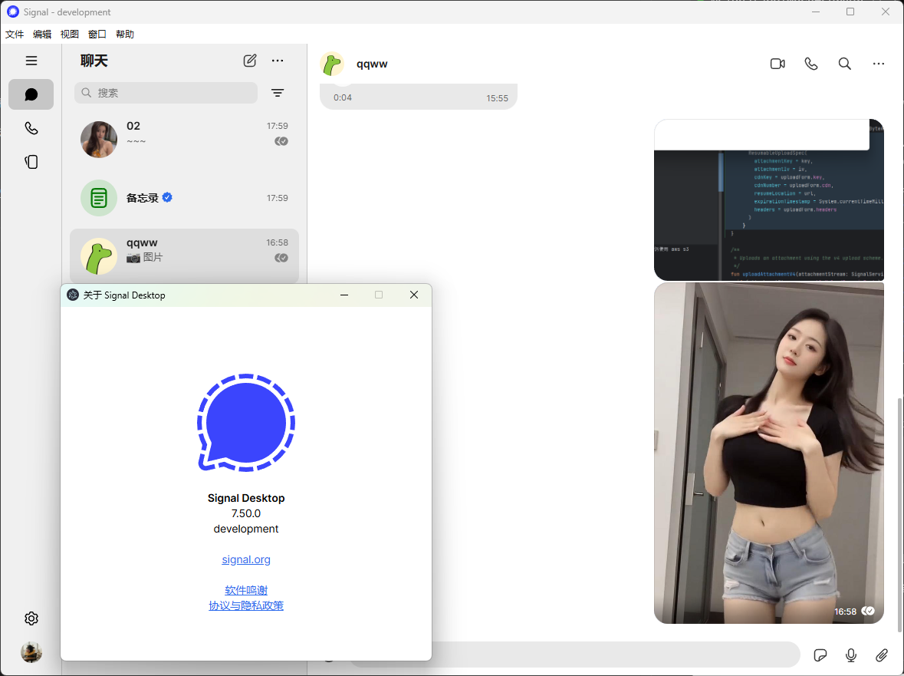Click the chat search field
Image resolution: width=904 pixels, height=676 pixels.
point(166,93)
